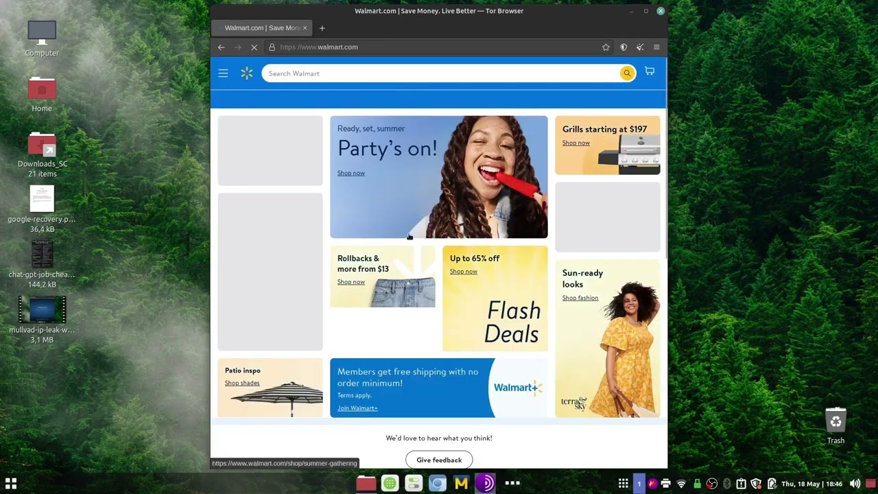The width and height of the screenshot is (878, 494).
Task: Click the three-dots taskbar item
Action: pos(512,483)
